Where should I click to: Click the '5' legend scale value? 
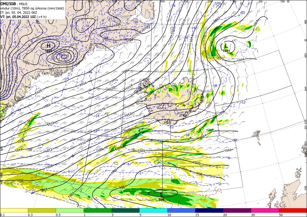141,215
